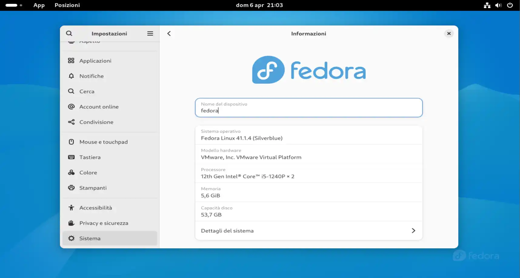Click the Privacy e sicurezza hand icon
The width and height of the screenshot is (520, 278).
pos(71,223)
